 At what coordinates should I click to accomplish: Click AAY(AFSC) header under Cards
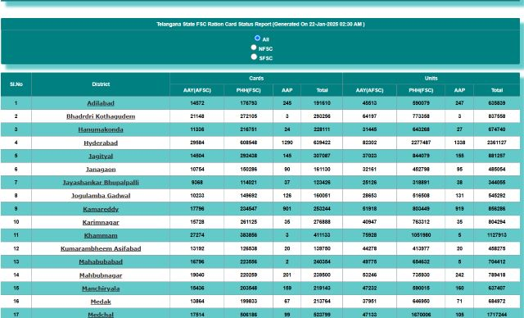click(x=196, y=90)
